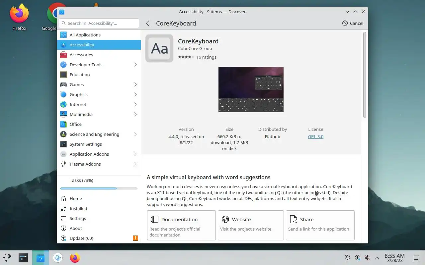Click the Multimedia monitor icon
This screenshot has height=265, width=425.
tap(63, 114)
